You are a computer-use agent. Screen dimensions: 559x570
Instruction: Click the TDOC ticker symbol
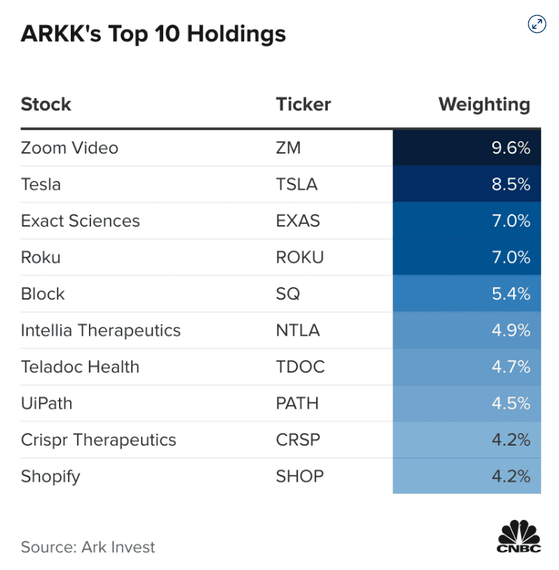300,367
